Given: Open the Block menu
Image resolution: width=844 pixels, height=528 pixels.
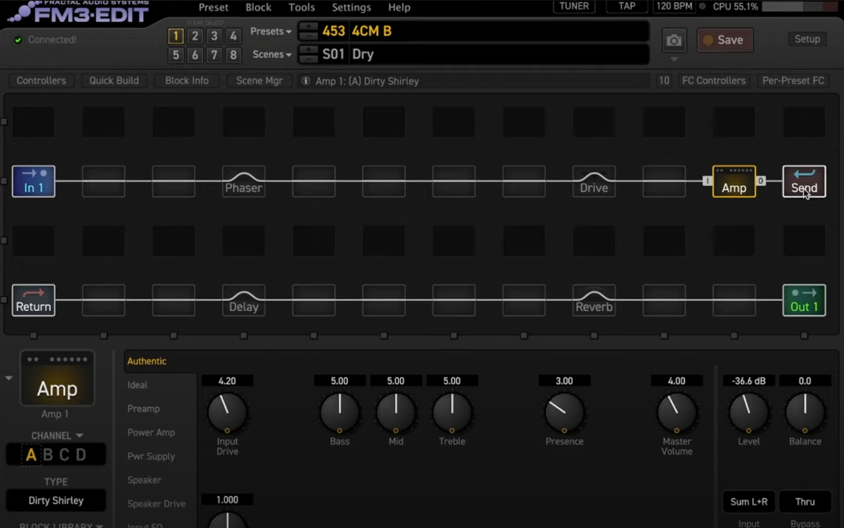Looking at the screenshot, I should pyautogui.click(x=258, y=8).
